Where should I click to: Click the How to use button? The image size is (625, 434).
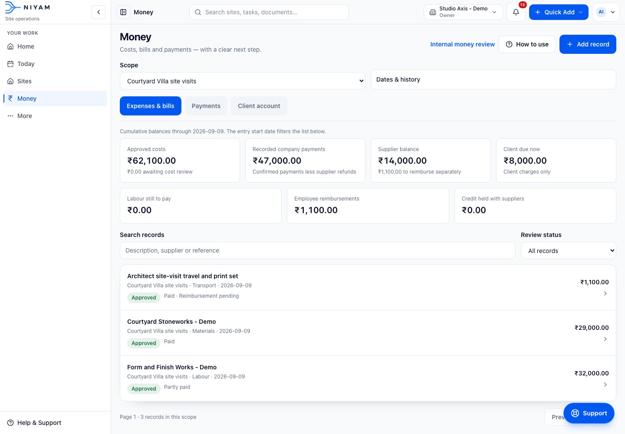[x=527, y=44]
